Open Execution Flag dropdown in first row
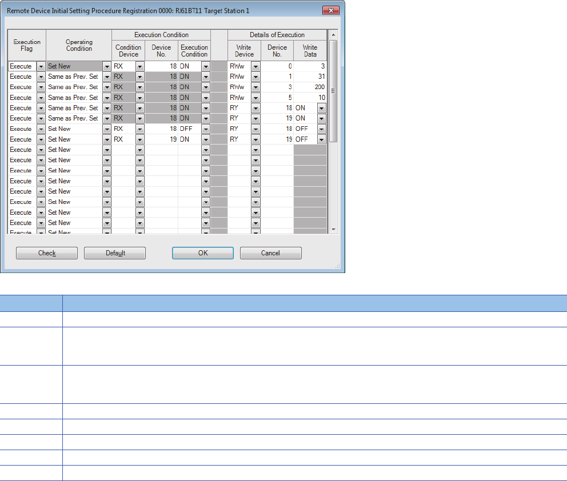Viewport: 567px width, 481px height. pyautogui.click(x=41, y=66)
